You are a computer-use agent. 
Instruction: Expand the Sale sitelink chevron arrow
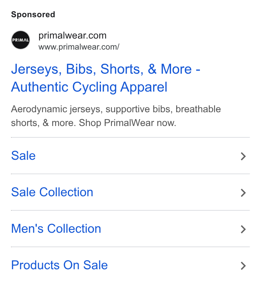243,156
